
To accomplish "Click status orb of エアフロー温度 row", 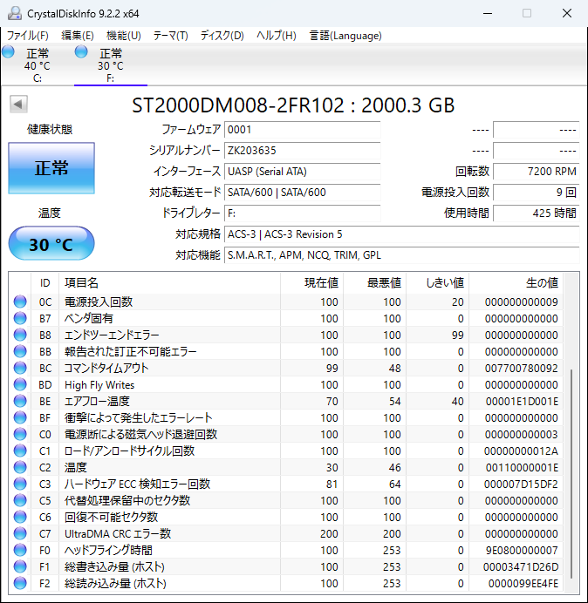I will tap(20, 401).
